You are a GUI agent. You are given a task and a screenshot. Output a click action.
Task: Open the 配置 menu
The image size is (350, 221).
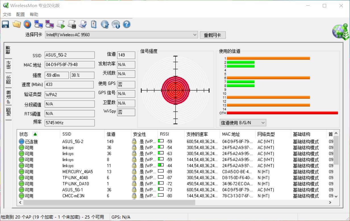20,14
